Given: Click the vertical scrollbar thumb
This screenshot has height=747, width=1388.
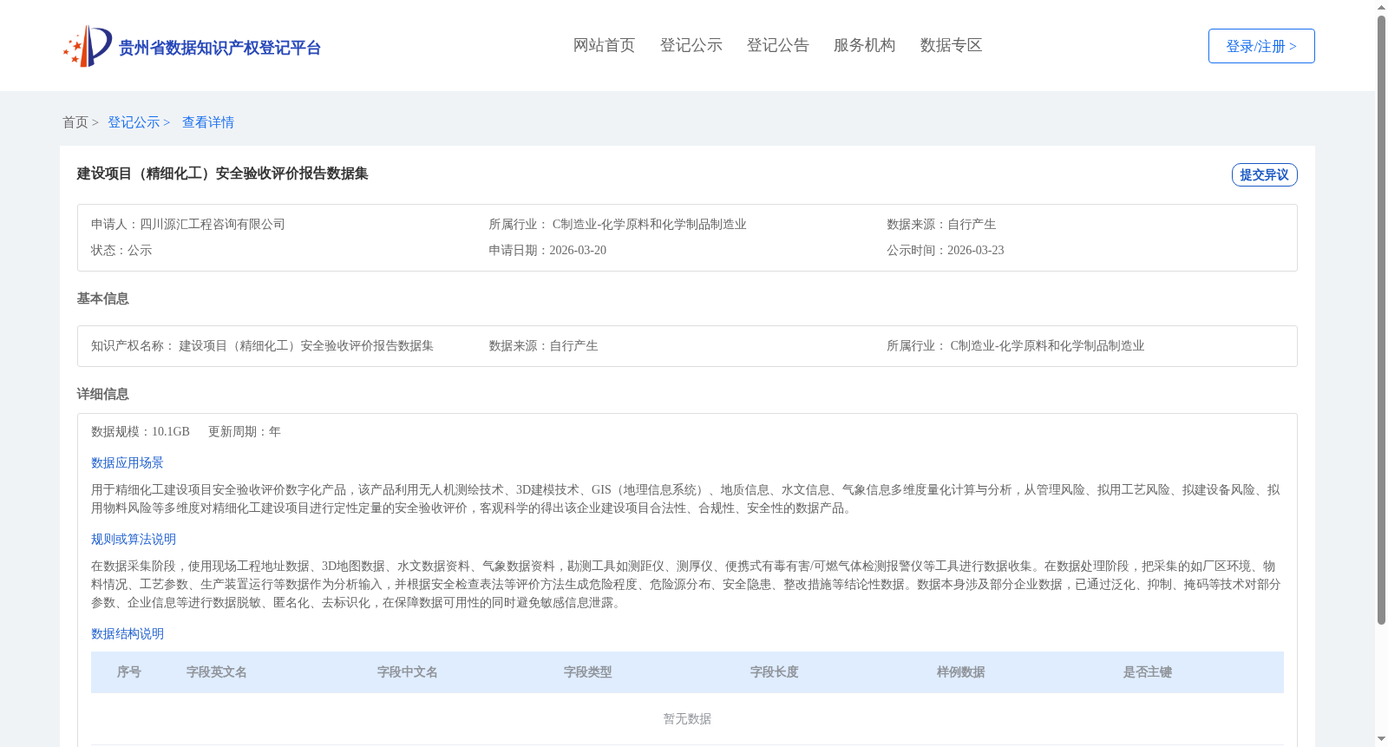Looking at the screenshot, I should 1381,319.
